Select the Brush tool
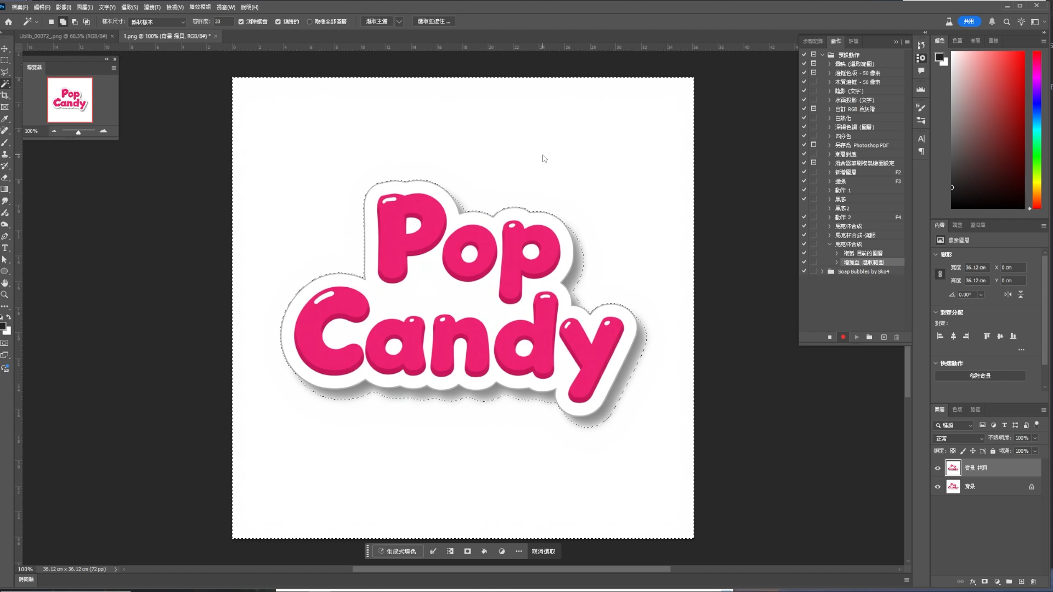Image resolution: width=1053 pixels, height=592 pixels. click(x=5, y=143)
